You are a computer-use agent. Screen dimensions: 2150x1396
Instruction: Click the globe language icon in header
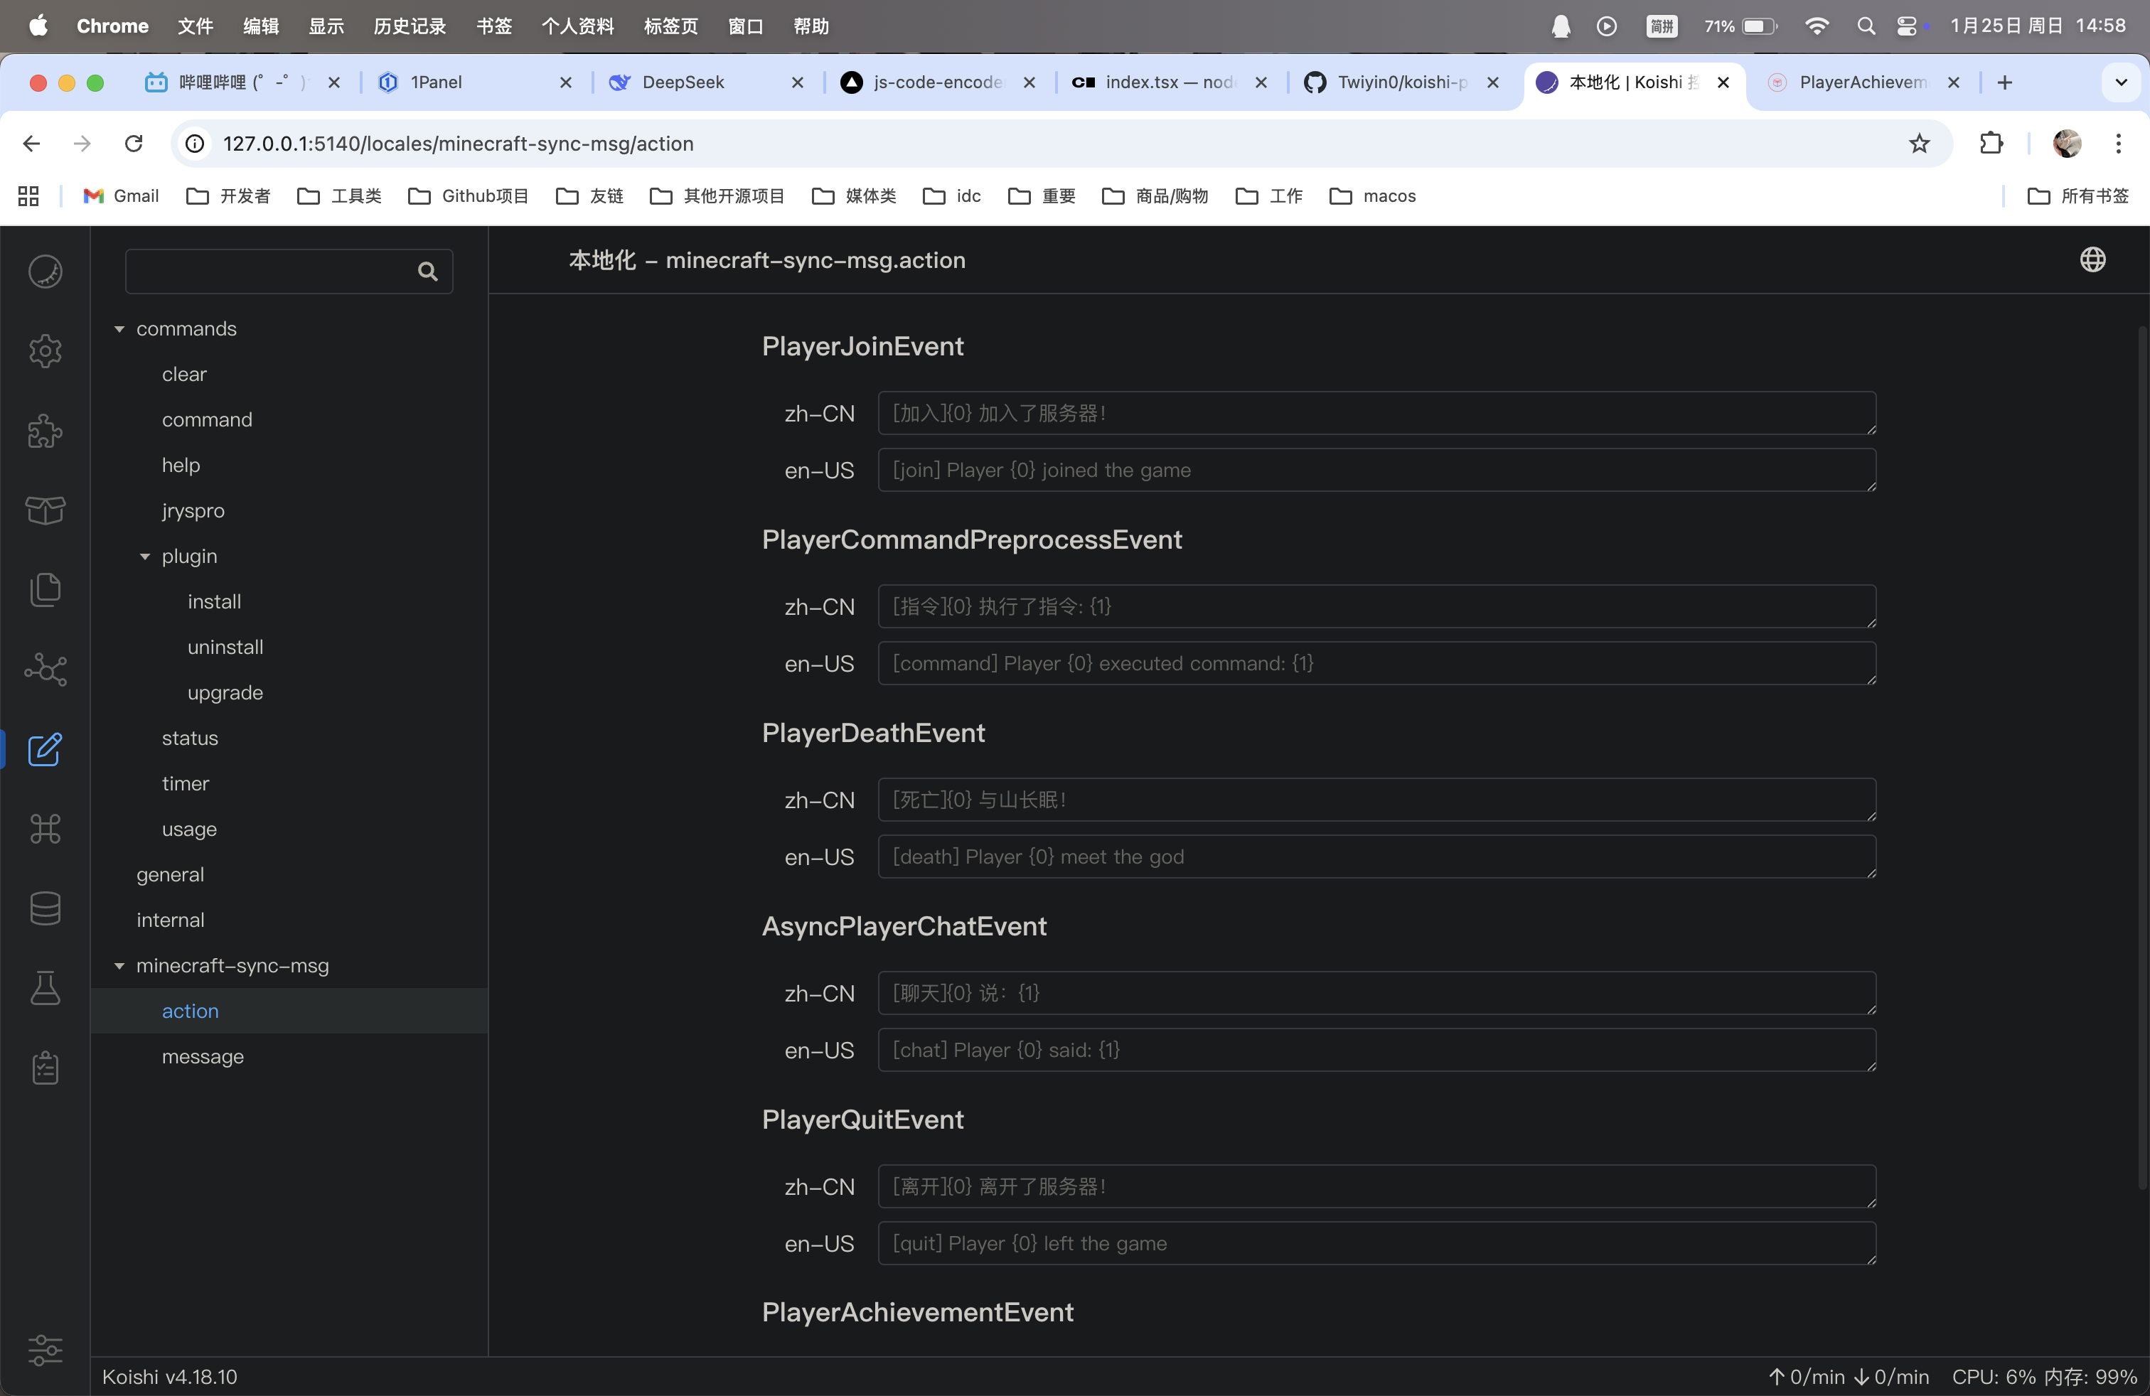(2092, 260)
